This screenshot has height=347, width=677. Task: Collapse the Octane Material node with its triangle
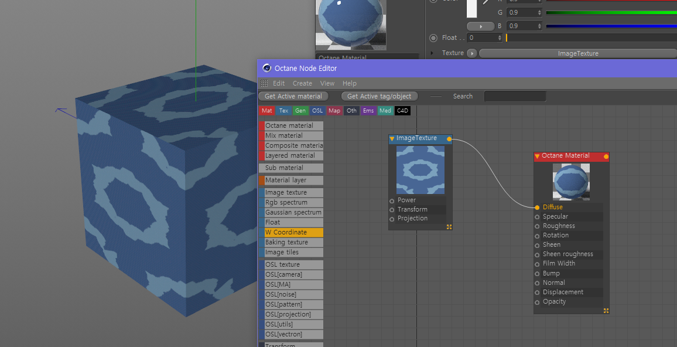click(537, 156)
